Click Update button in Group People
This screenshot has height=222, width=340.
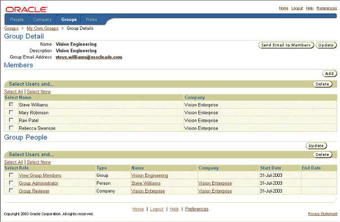click(x=316, y=146)
